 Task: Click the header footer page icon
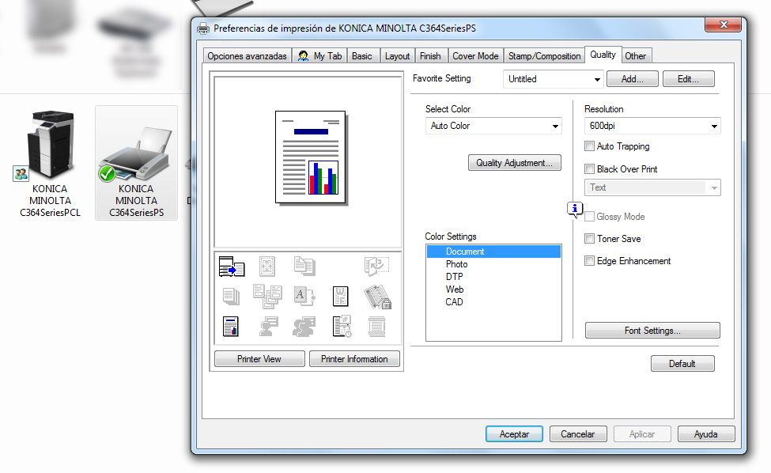click(x=376, y=327)
